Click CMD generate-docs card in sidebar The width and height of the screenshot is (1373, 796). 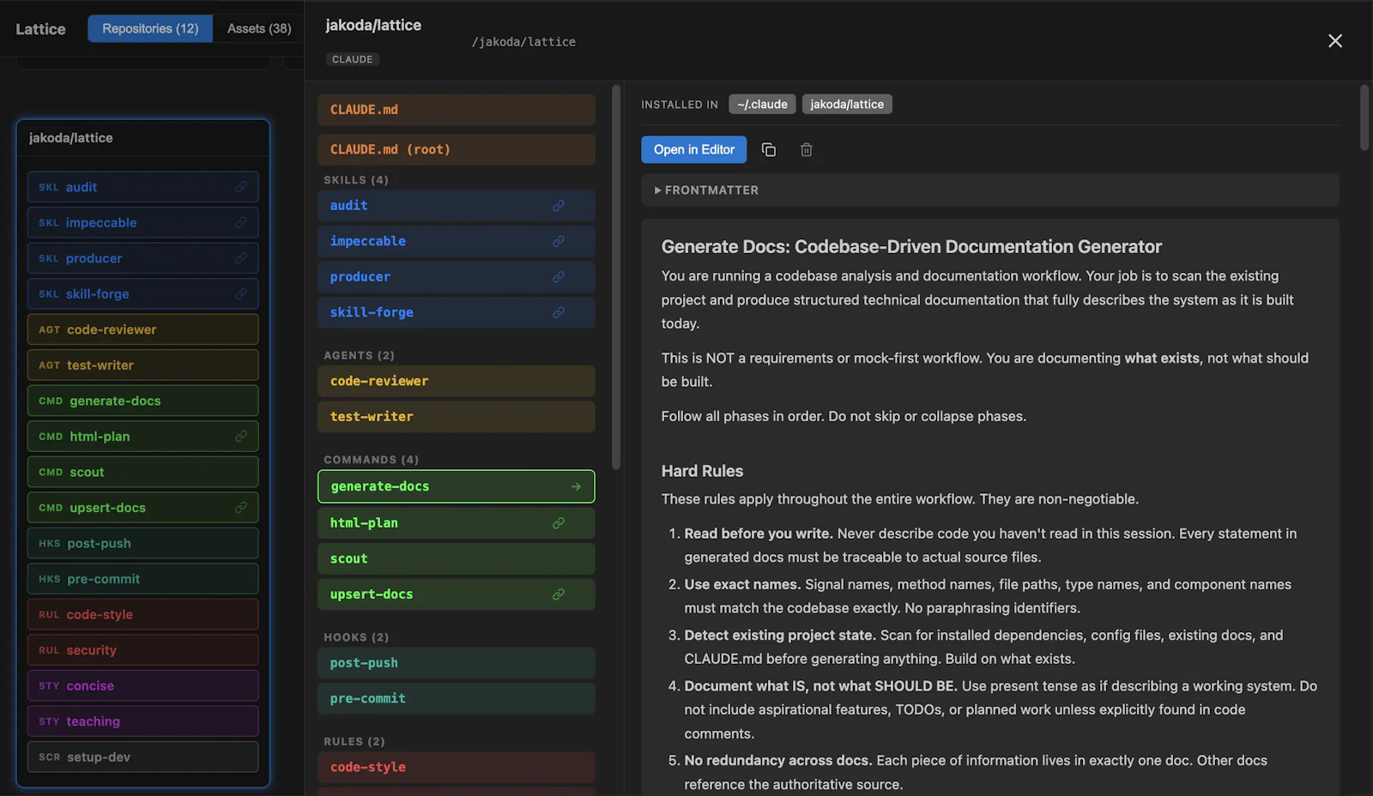tap(142, 401)
